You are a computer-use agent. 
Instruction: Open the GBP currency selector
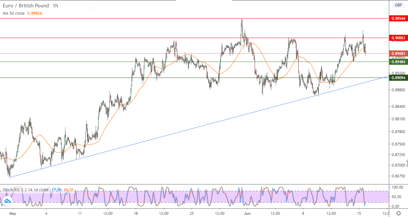pos(398,5)
